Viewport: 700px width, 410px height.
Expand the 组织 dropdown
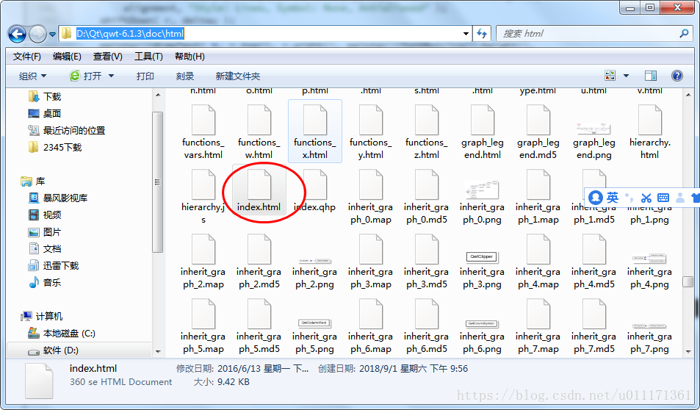[32, 76]
